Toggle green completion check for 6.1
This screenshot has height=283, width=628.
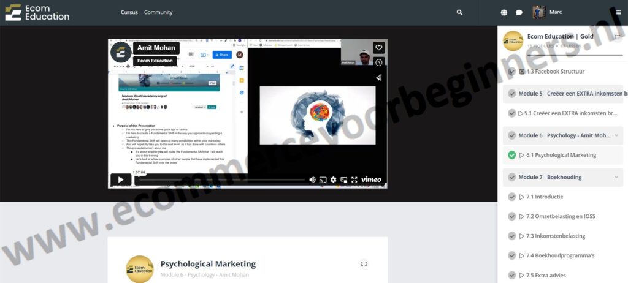511,155
